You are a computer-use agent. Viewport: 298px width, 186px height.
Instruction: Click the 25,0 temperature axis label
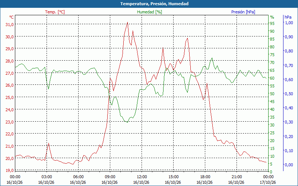pyautogui.click(x=9, y=97)
